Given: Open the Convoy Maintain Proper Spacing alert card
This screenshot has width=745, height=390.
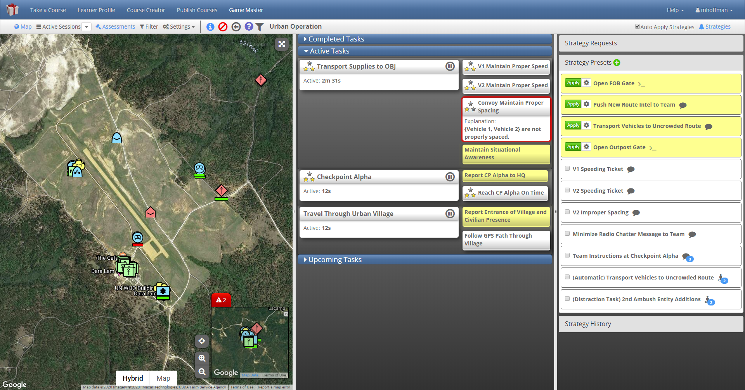Looking at the screenshot, I should pyautogui.click(x=506, y=119).
